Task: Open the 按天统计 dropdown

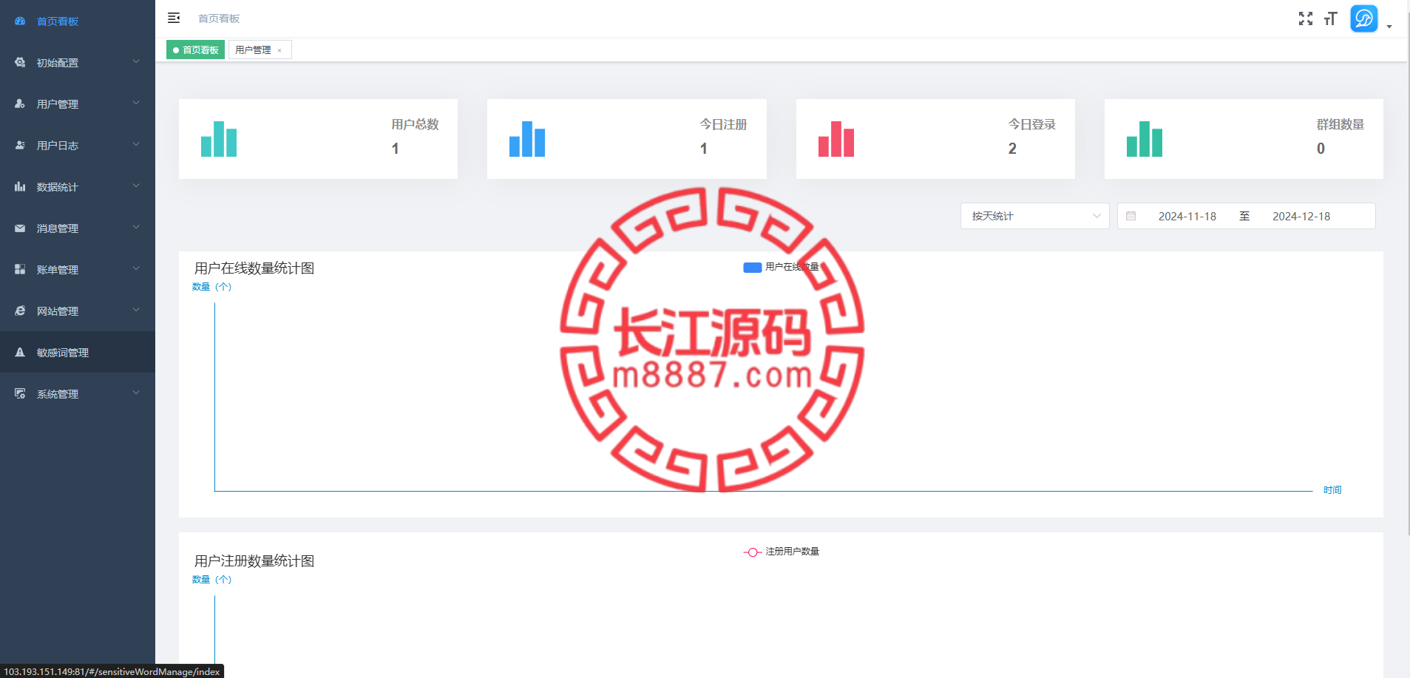Action: [1034, 216]
